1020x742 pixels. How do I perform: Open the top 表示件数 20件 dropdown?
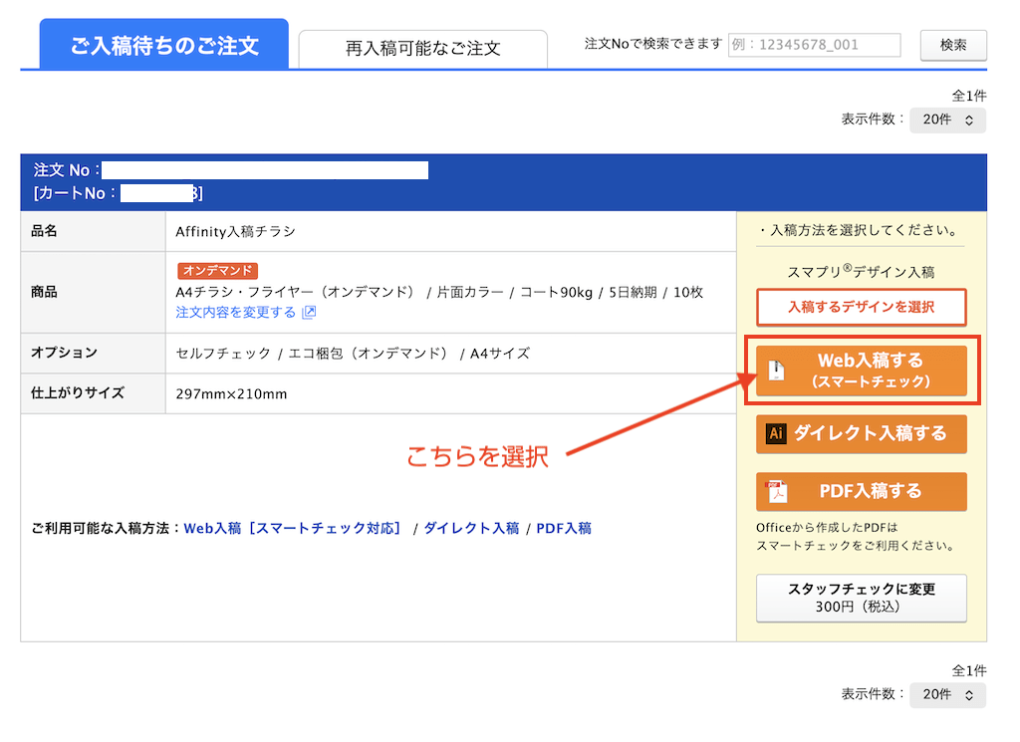(x=947, y=120)
